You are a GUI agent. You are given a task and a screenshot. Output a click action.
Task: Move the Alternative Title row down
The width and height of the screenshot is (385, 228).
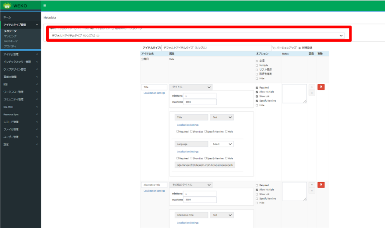pos(311,191)
